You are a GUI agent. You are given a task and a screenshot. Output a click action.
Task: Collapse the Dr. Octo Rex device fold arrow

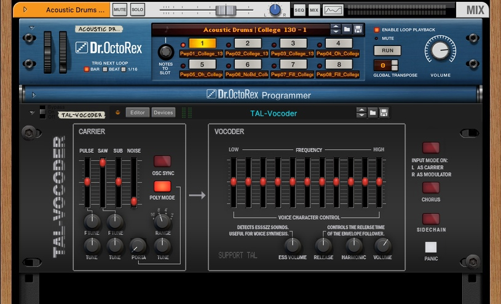pyautogui.click(x=31, y=28)
